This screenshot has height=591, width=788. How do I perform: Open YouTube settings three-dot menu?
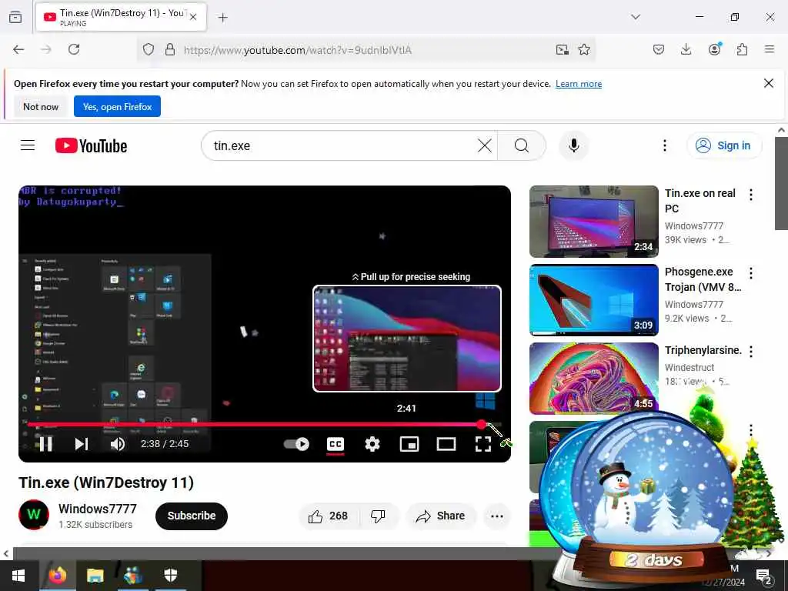click(664, 145)
